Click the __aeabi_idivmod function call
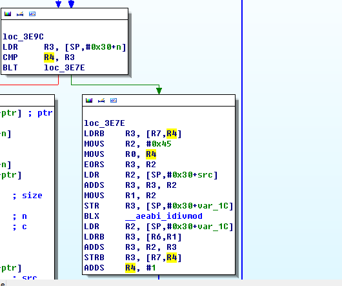This screenshot has width=342, height=286. tap(164, 216)
